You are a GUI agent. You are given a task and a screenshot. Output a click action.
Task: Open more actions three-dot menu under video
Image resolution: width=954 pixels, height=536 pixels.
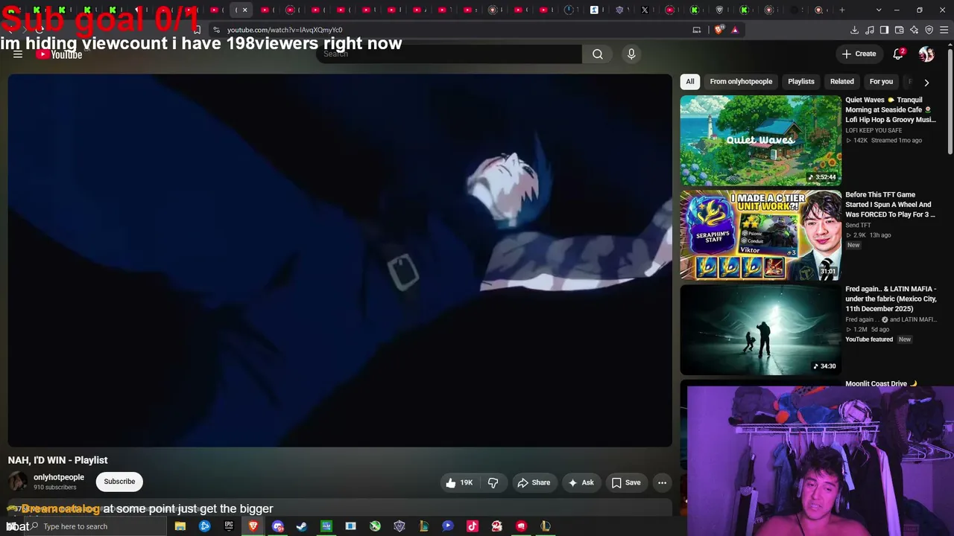pos(662,482)
